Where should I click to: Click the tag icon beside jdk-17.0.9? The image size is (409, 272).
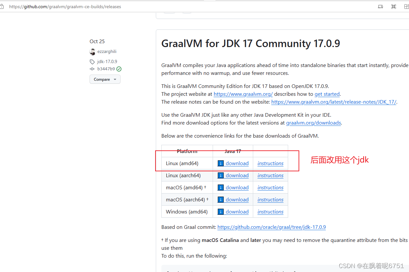pos(92,61)
